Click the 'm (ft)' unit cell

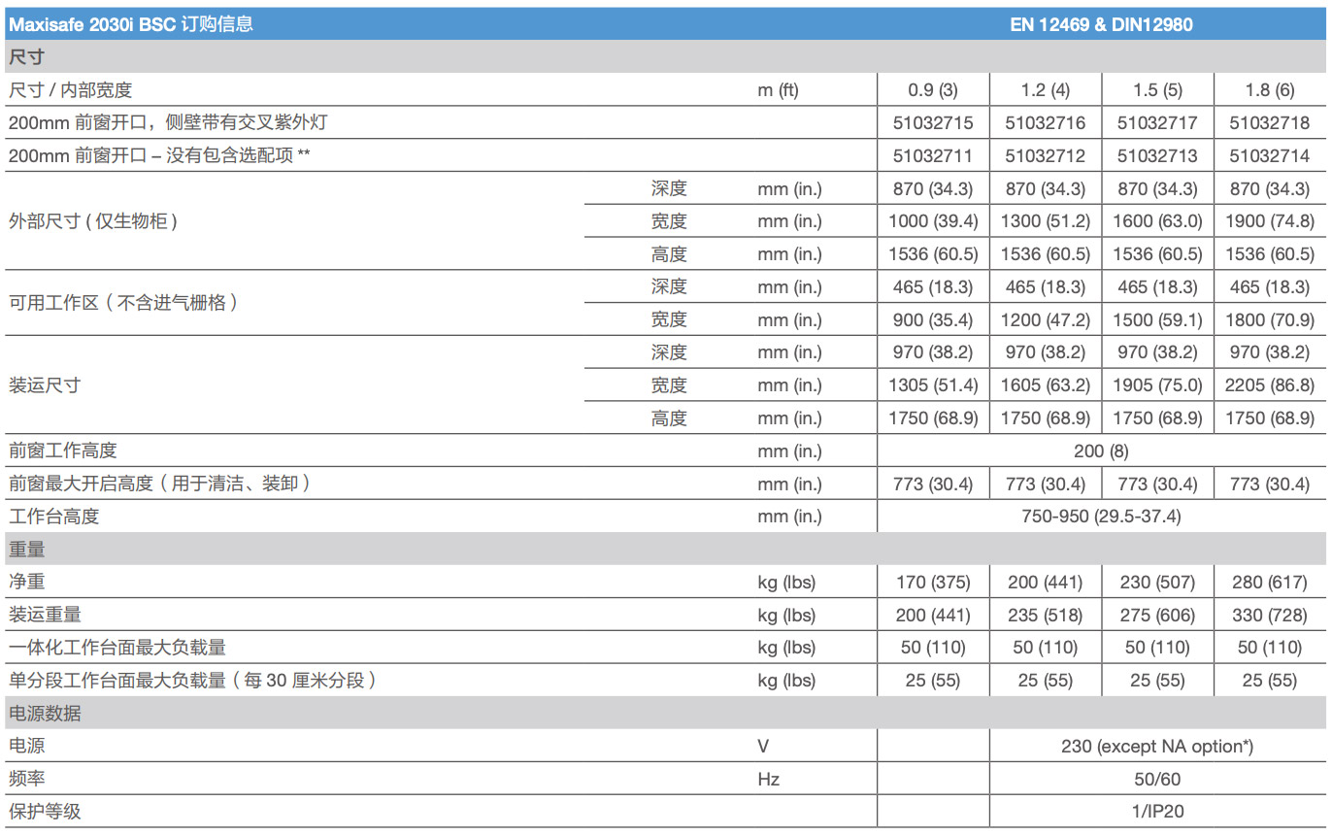778,90
